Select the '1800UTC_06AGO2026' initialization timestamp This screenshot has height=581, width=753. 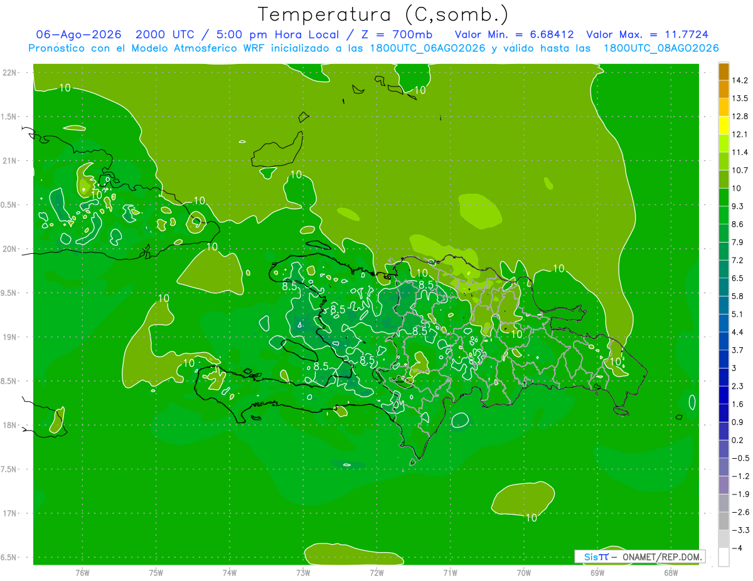click(427, 48)
